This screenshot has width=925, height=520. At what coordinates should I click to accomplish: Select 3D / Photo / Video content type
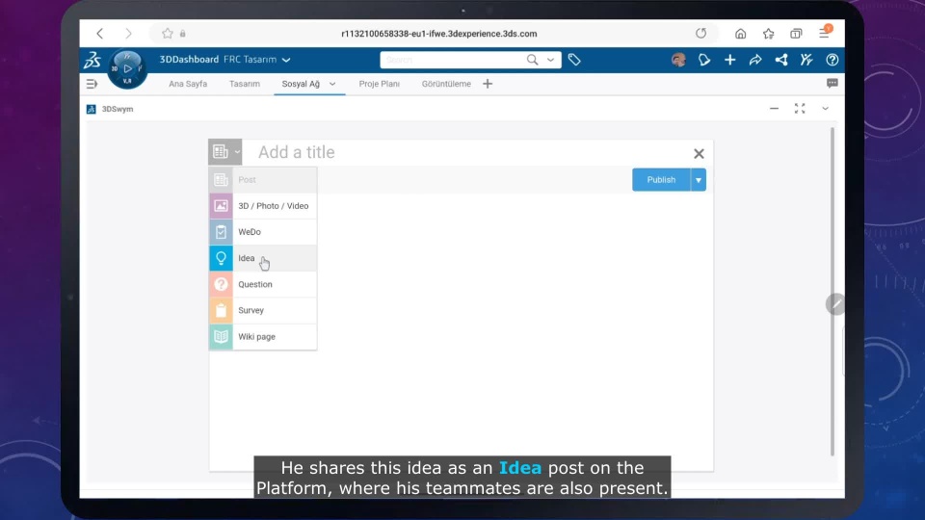click(x=262, y=206)
